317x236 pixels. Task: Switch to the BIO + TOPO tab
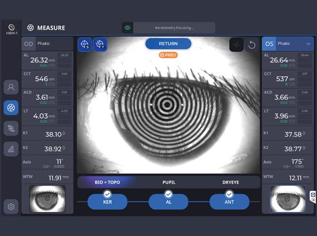tap(107, 182)
